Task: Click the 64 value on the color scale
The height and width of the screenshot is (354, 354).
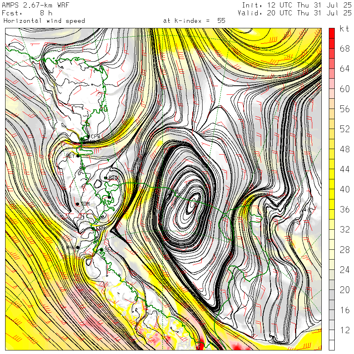Action: click(345, 68)
